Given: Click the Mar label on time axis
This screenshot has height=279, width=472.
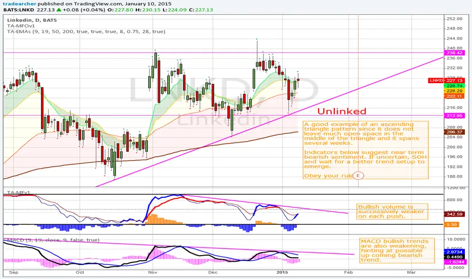Looking at the screenshot, I should (x=411, y=272).
